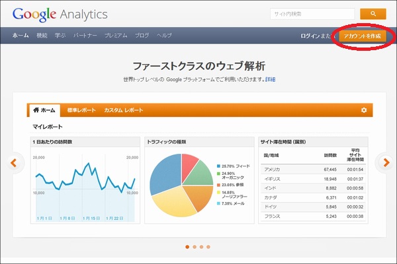Click the green オーガニック legend swatch
Screen dimensions: 397x264
[x=218, y=174]
